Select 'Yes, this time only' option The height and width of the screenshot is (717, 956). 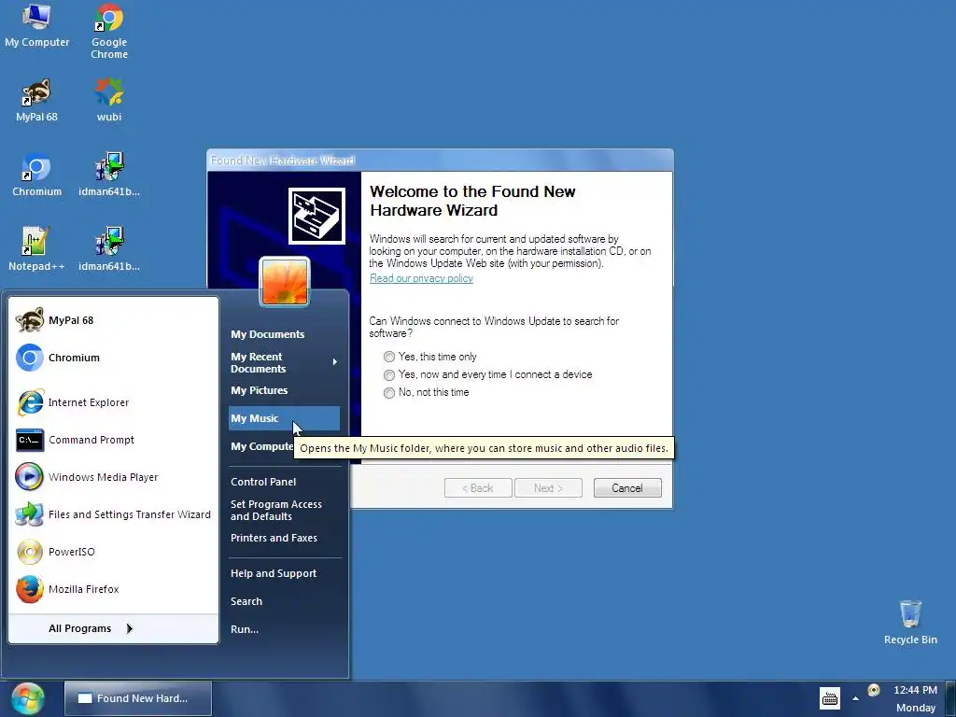pos(389,357)
